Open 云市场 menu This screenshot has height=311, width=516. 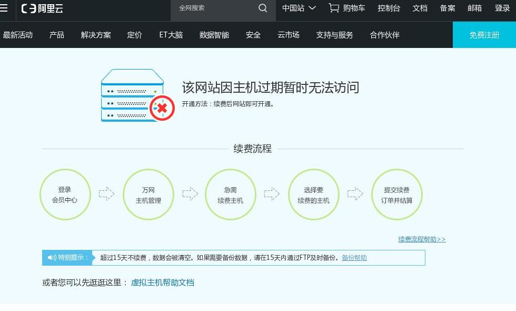(x=289, y=35)
